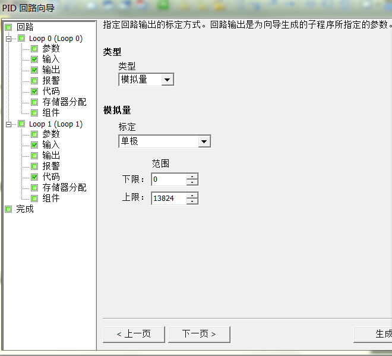
Task: Open the 标定 dropdown showing 单极
Action: coord(165,141)
